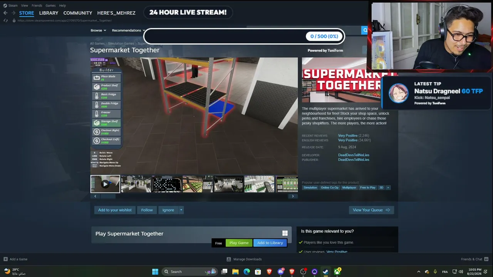
Task: Expand more tags with the plus button
Action: [388, 188]
